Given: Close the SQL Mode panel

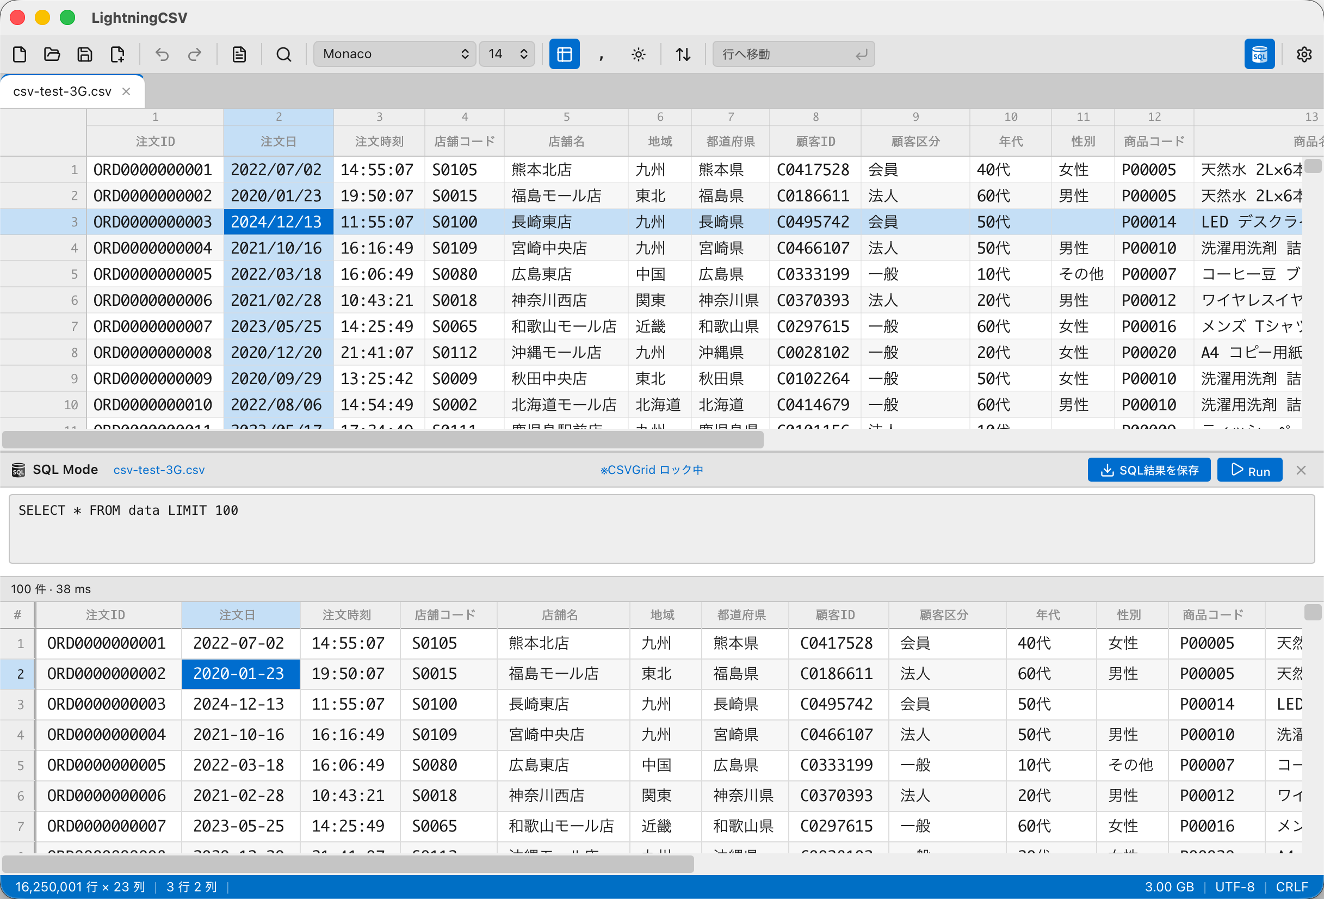Looking at the screenshot, I should 1301,470.
